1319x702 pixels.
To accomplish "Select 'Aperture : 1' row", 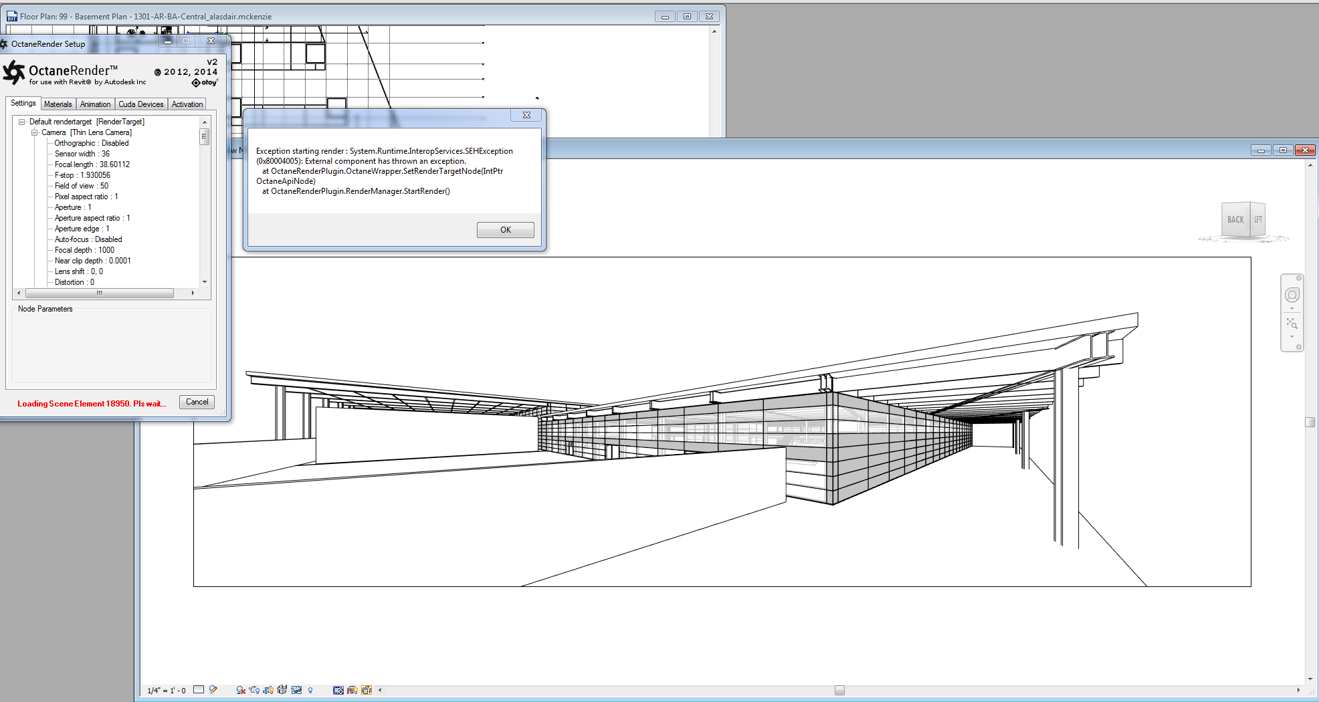I will click(73, 207).
